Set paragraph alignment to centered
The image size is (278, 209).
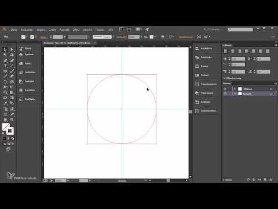point(233,51)
